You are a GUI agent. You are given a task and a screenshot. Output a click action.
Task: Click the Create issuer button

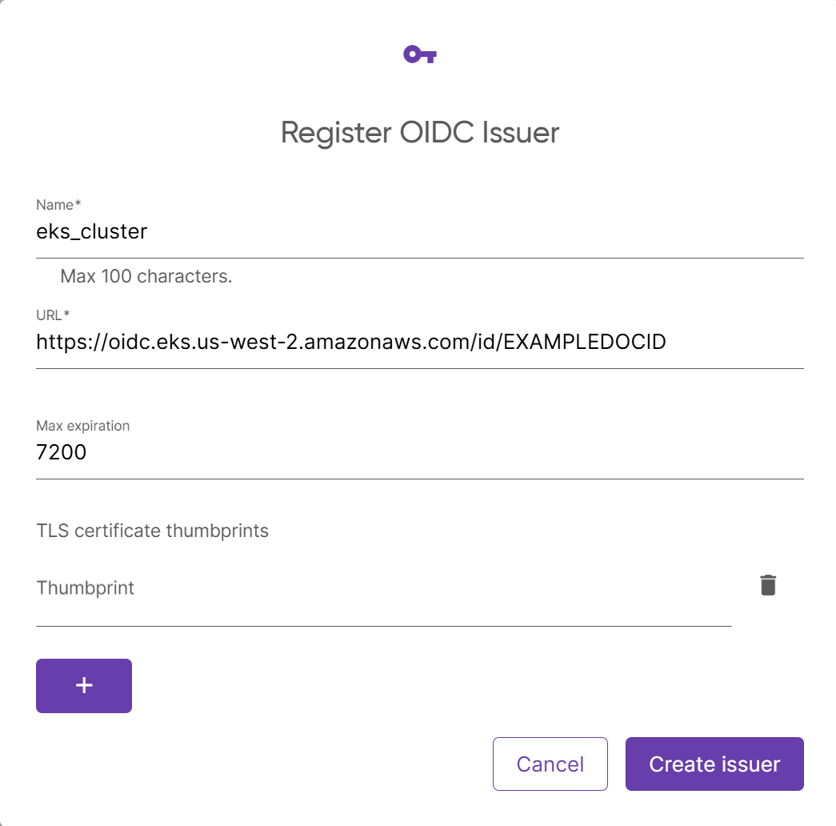coord(714,764)
